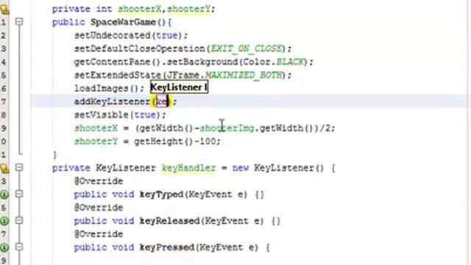Screen dimensions: 471x265
Task: Collapse the SpaceWarGame constructor fold
Action: [x=19, y=21]
